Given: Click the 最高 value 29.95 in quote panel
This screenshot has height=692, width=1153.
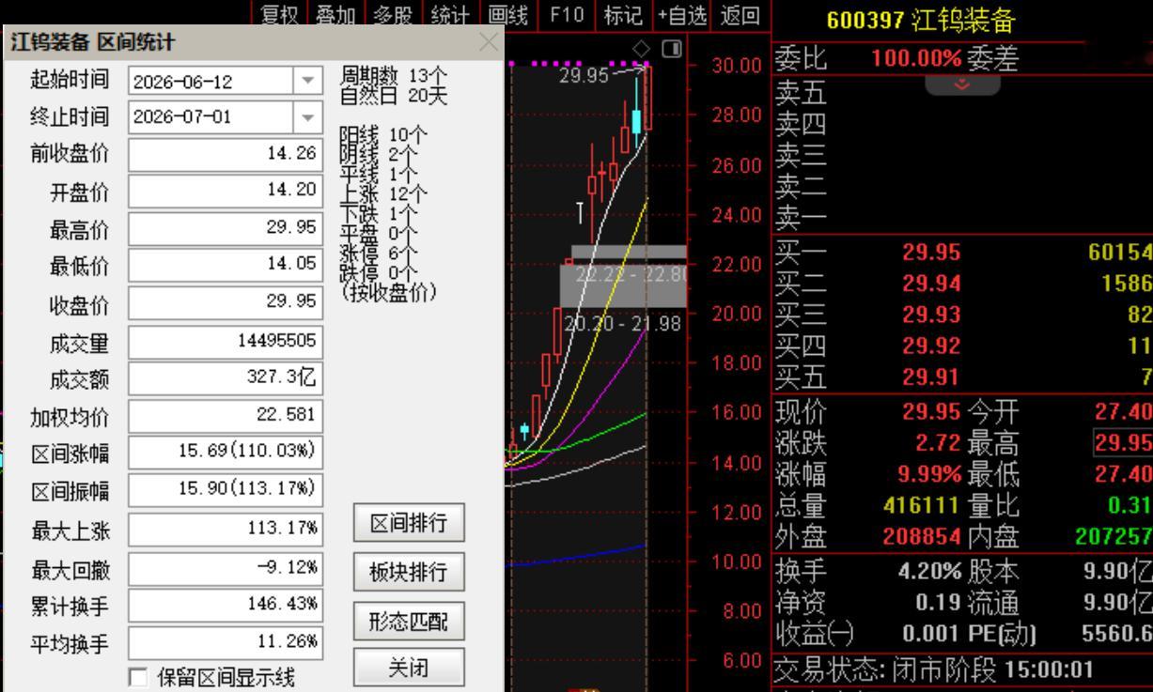Looking at the screenshot, I should click(x=1122, y=442).
